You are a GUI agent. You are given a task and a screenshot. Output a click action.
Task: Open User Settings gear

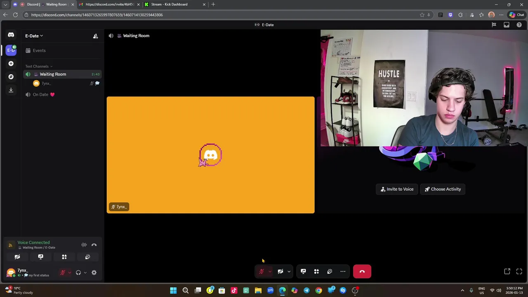[94, 273]
